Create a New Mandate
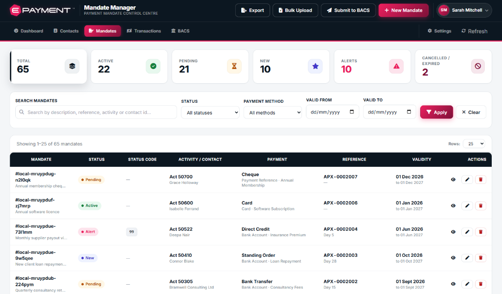This screenshot has height=294, width=502. [403, 10]
